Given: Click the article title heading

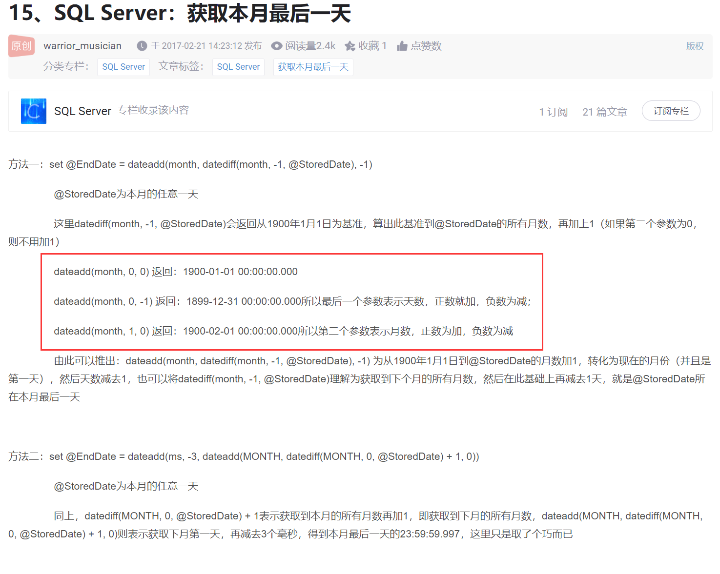Looking at the screenshot, I should 180,13.
